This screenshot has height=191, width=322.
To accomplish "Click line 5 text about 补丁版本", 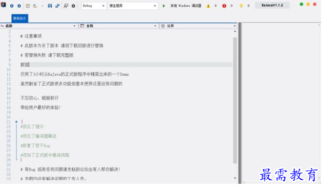I will click(62, 45).
